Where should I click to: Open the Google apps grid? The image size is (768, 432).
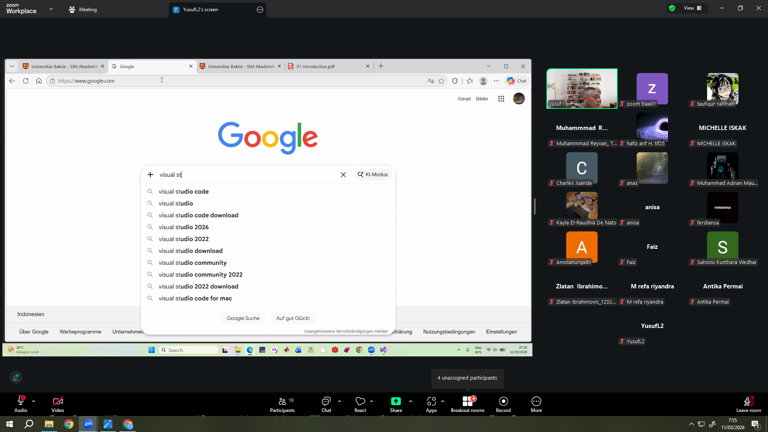(501, 99)
